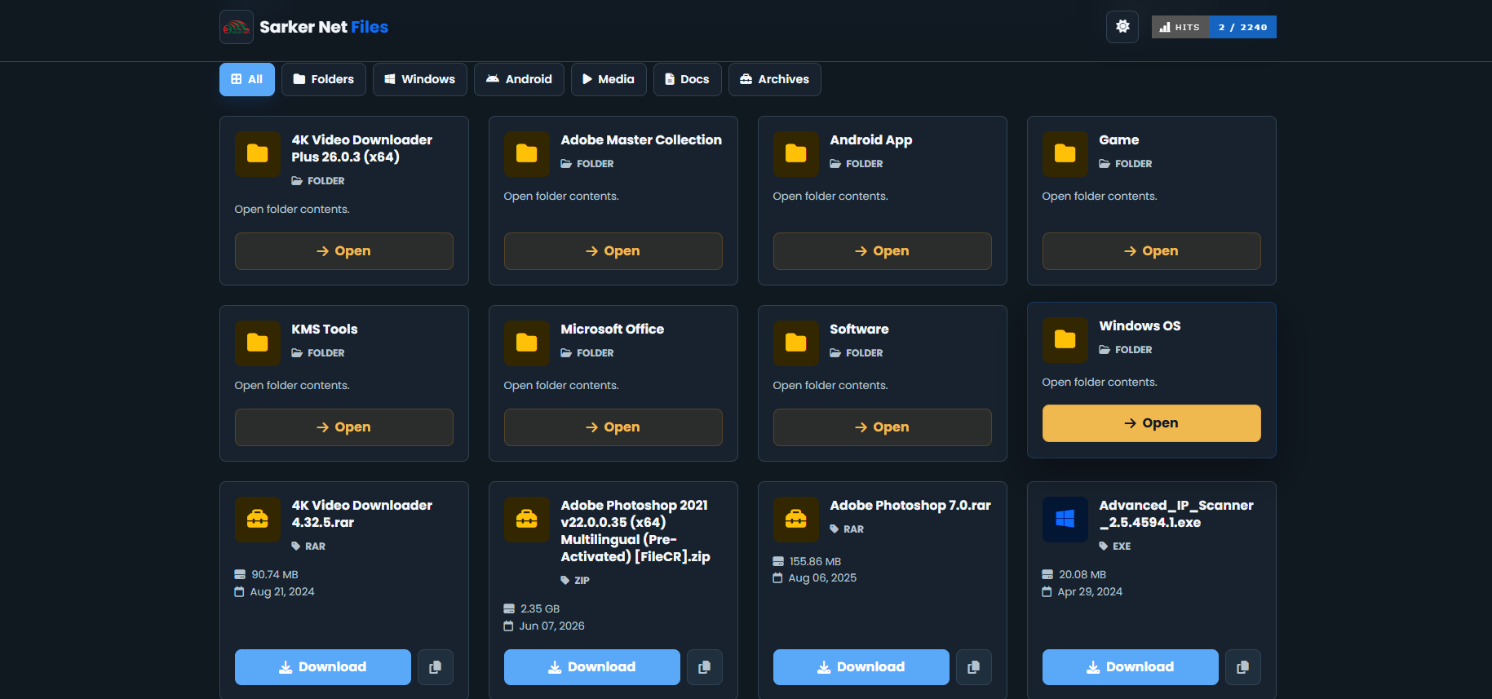The width and height of the screenshot is (1492, 699).
Task: Open the Microsoft Office folder
Action: [x=613, y=427]
